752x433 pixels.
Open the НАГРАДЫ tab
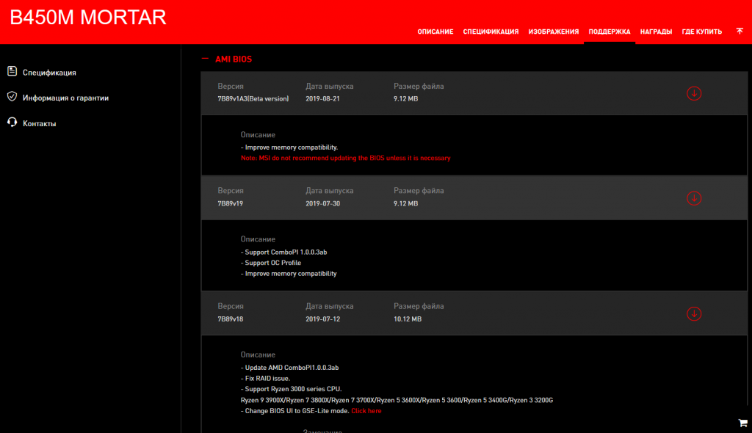(656, 32)
